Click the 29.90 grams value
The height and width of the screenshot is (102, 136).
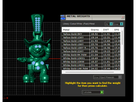(94, 51)
